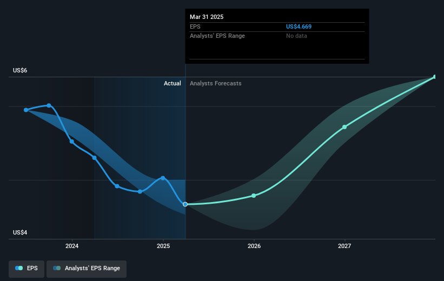Click the Actual section label
The height and width of the screenshot is (281, 444).
173,83
